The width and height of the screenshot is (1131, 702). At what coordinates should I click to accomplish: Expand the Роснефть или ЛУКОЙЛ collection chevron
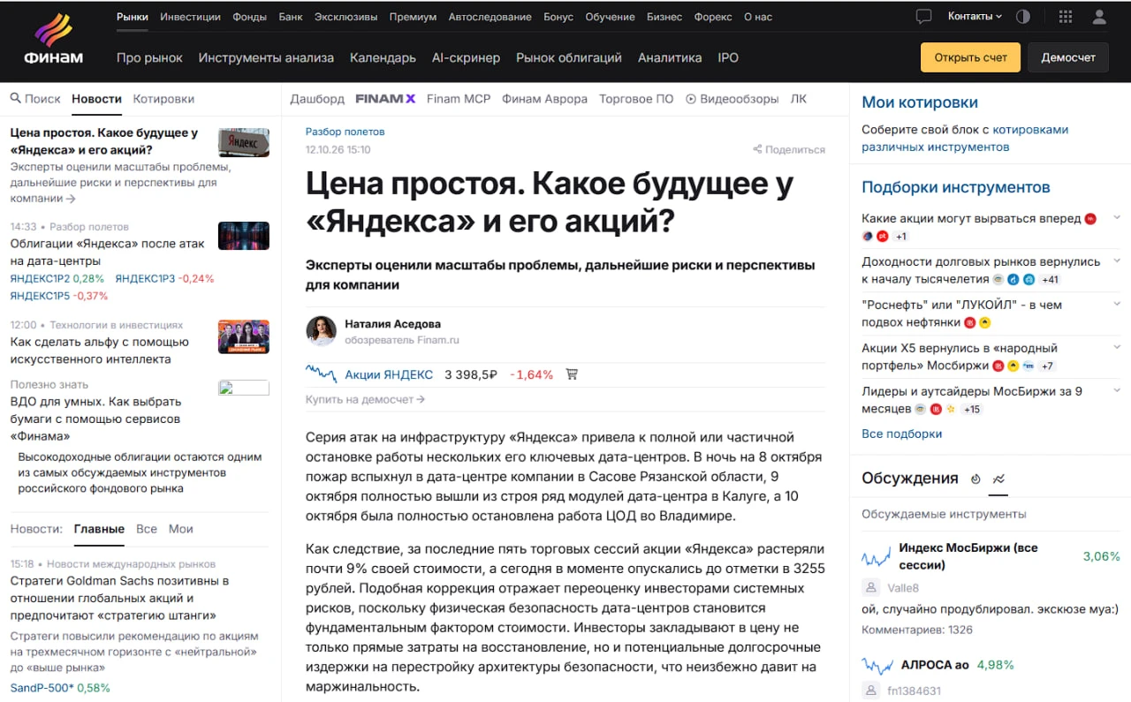point(1117,304)
